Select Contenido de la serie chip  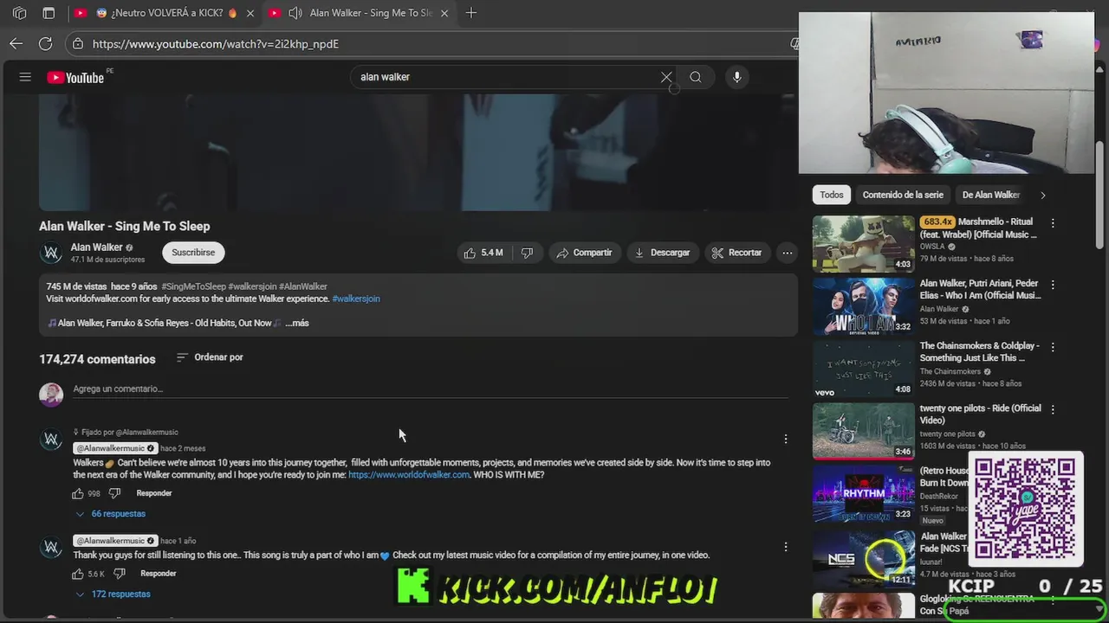(x=903, y=195)
